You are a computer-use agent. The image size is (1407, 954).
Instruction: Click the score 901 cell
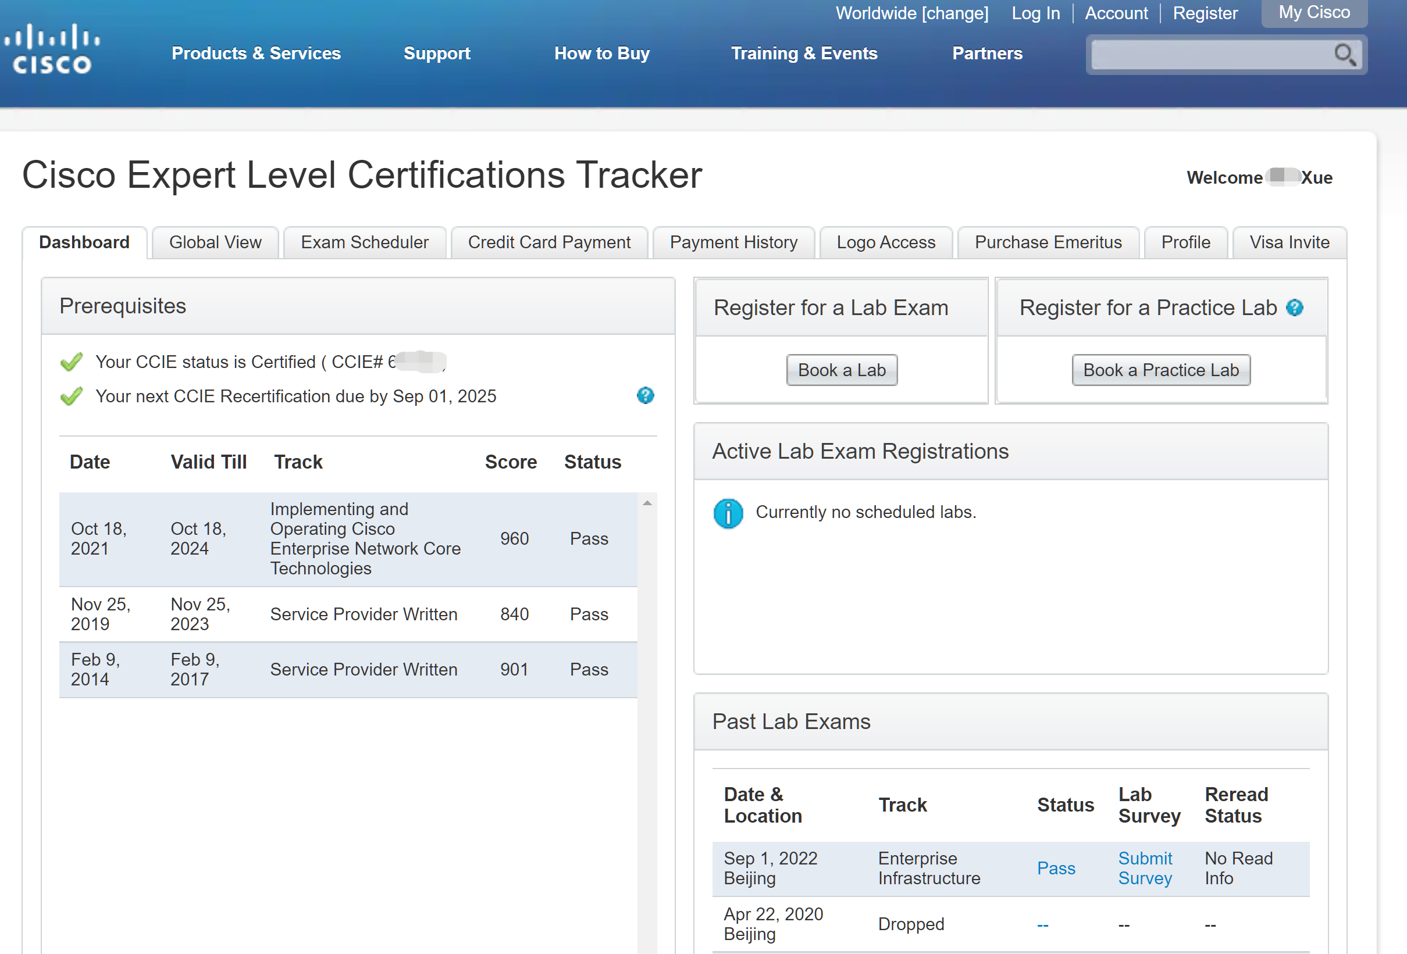(514, 669)
